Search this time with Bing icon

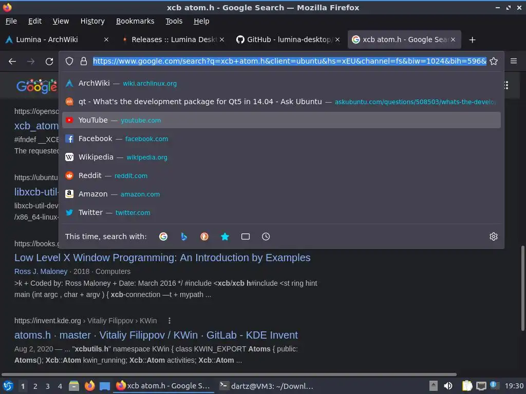tap(184, 237)
